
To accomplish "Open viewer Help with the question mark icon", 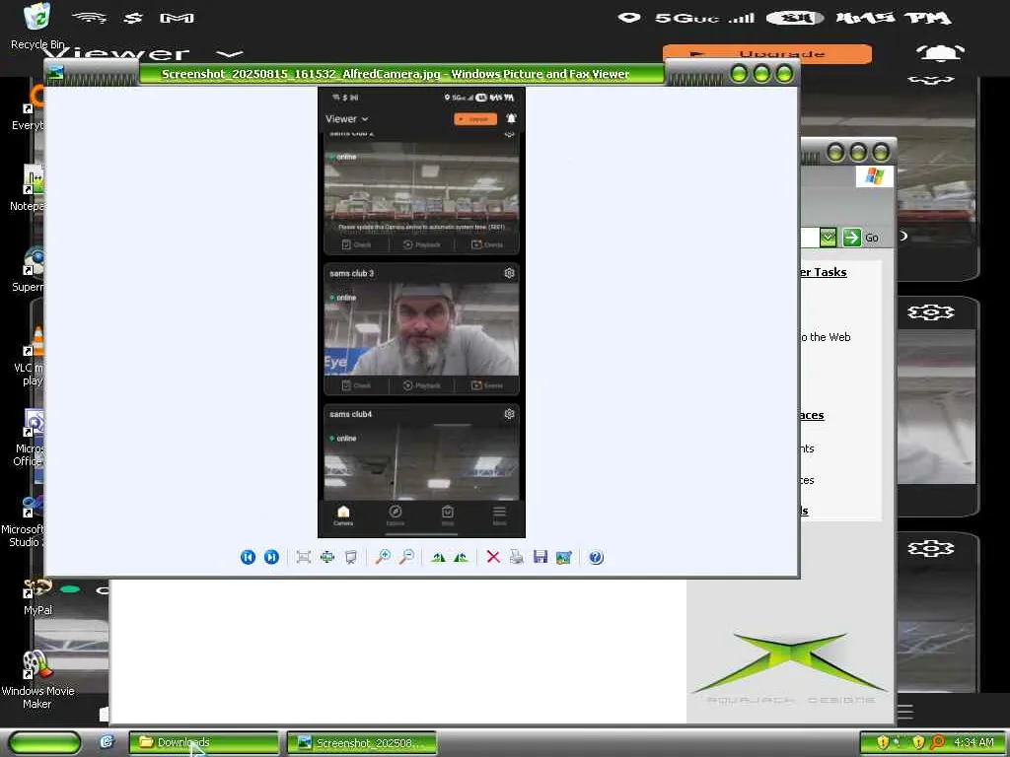I will click(x=597, y=557).
